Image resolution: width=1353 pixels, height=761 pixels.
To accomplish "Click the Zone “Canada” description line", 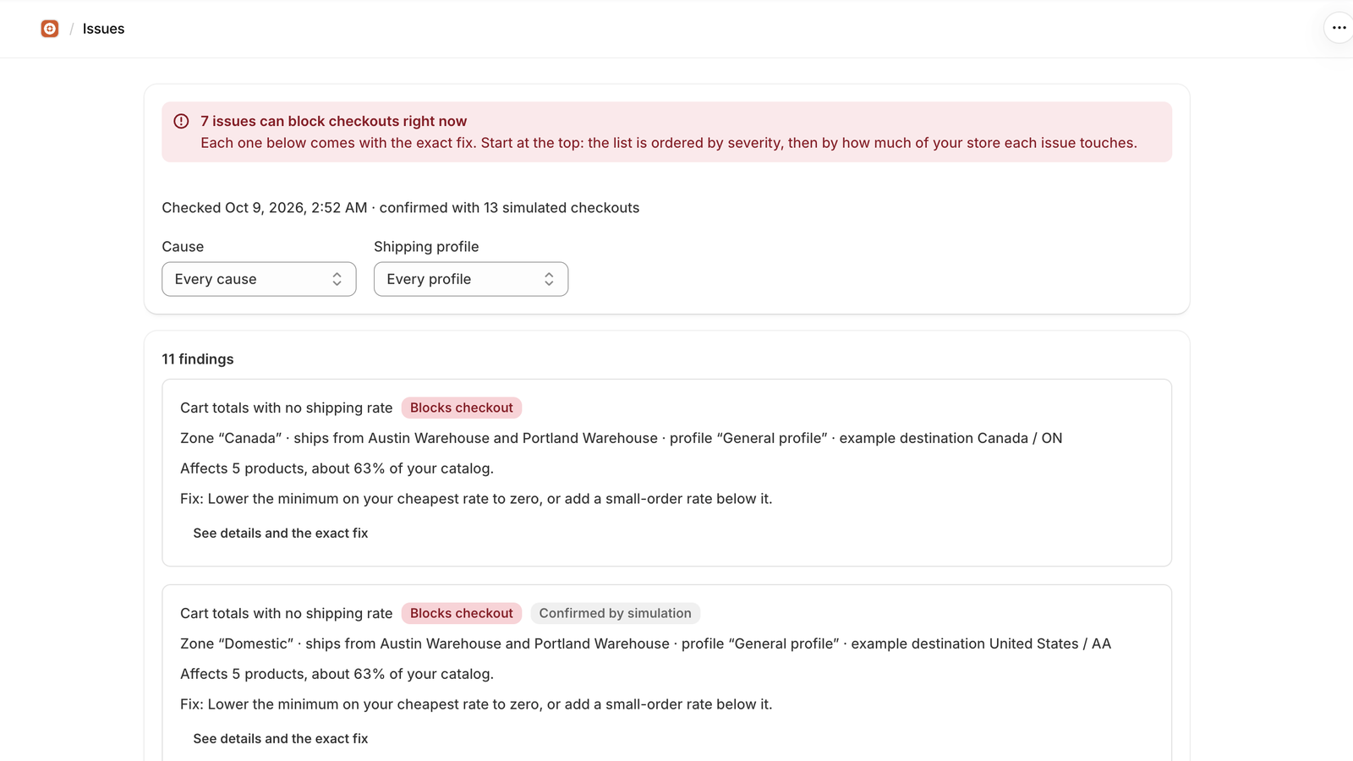I will point(622,438).
